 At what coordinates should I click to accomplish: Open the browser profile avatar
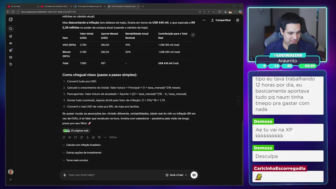(230, 12)
